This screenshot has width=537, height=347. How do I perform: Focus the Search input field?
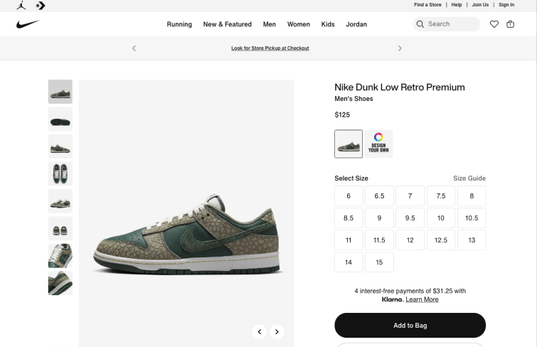pos(447,24)
